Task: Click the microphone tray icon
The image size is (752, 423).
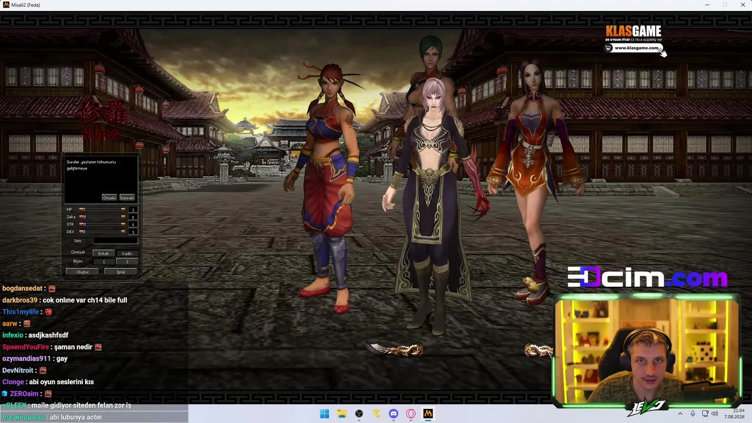Action: pos(693,414)
